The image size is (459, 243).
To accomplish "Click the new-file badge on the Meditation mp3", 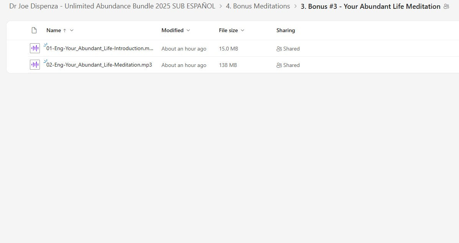I will 46,60.
